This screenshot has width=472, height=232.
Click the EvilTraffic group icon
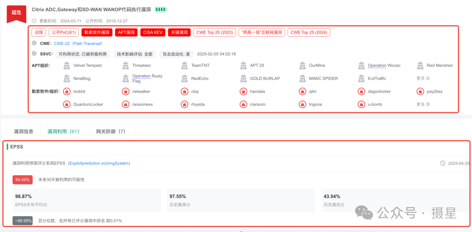pyautogui.click(x=362, y=79)
